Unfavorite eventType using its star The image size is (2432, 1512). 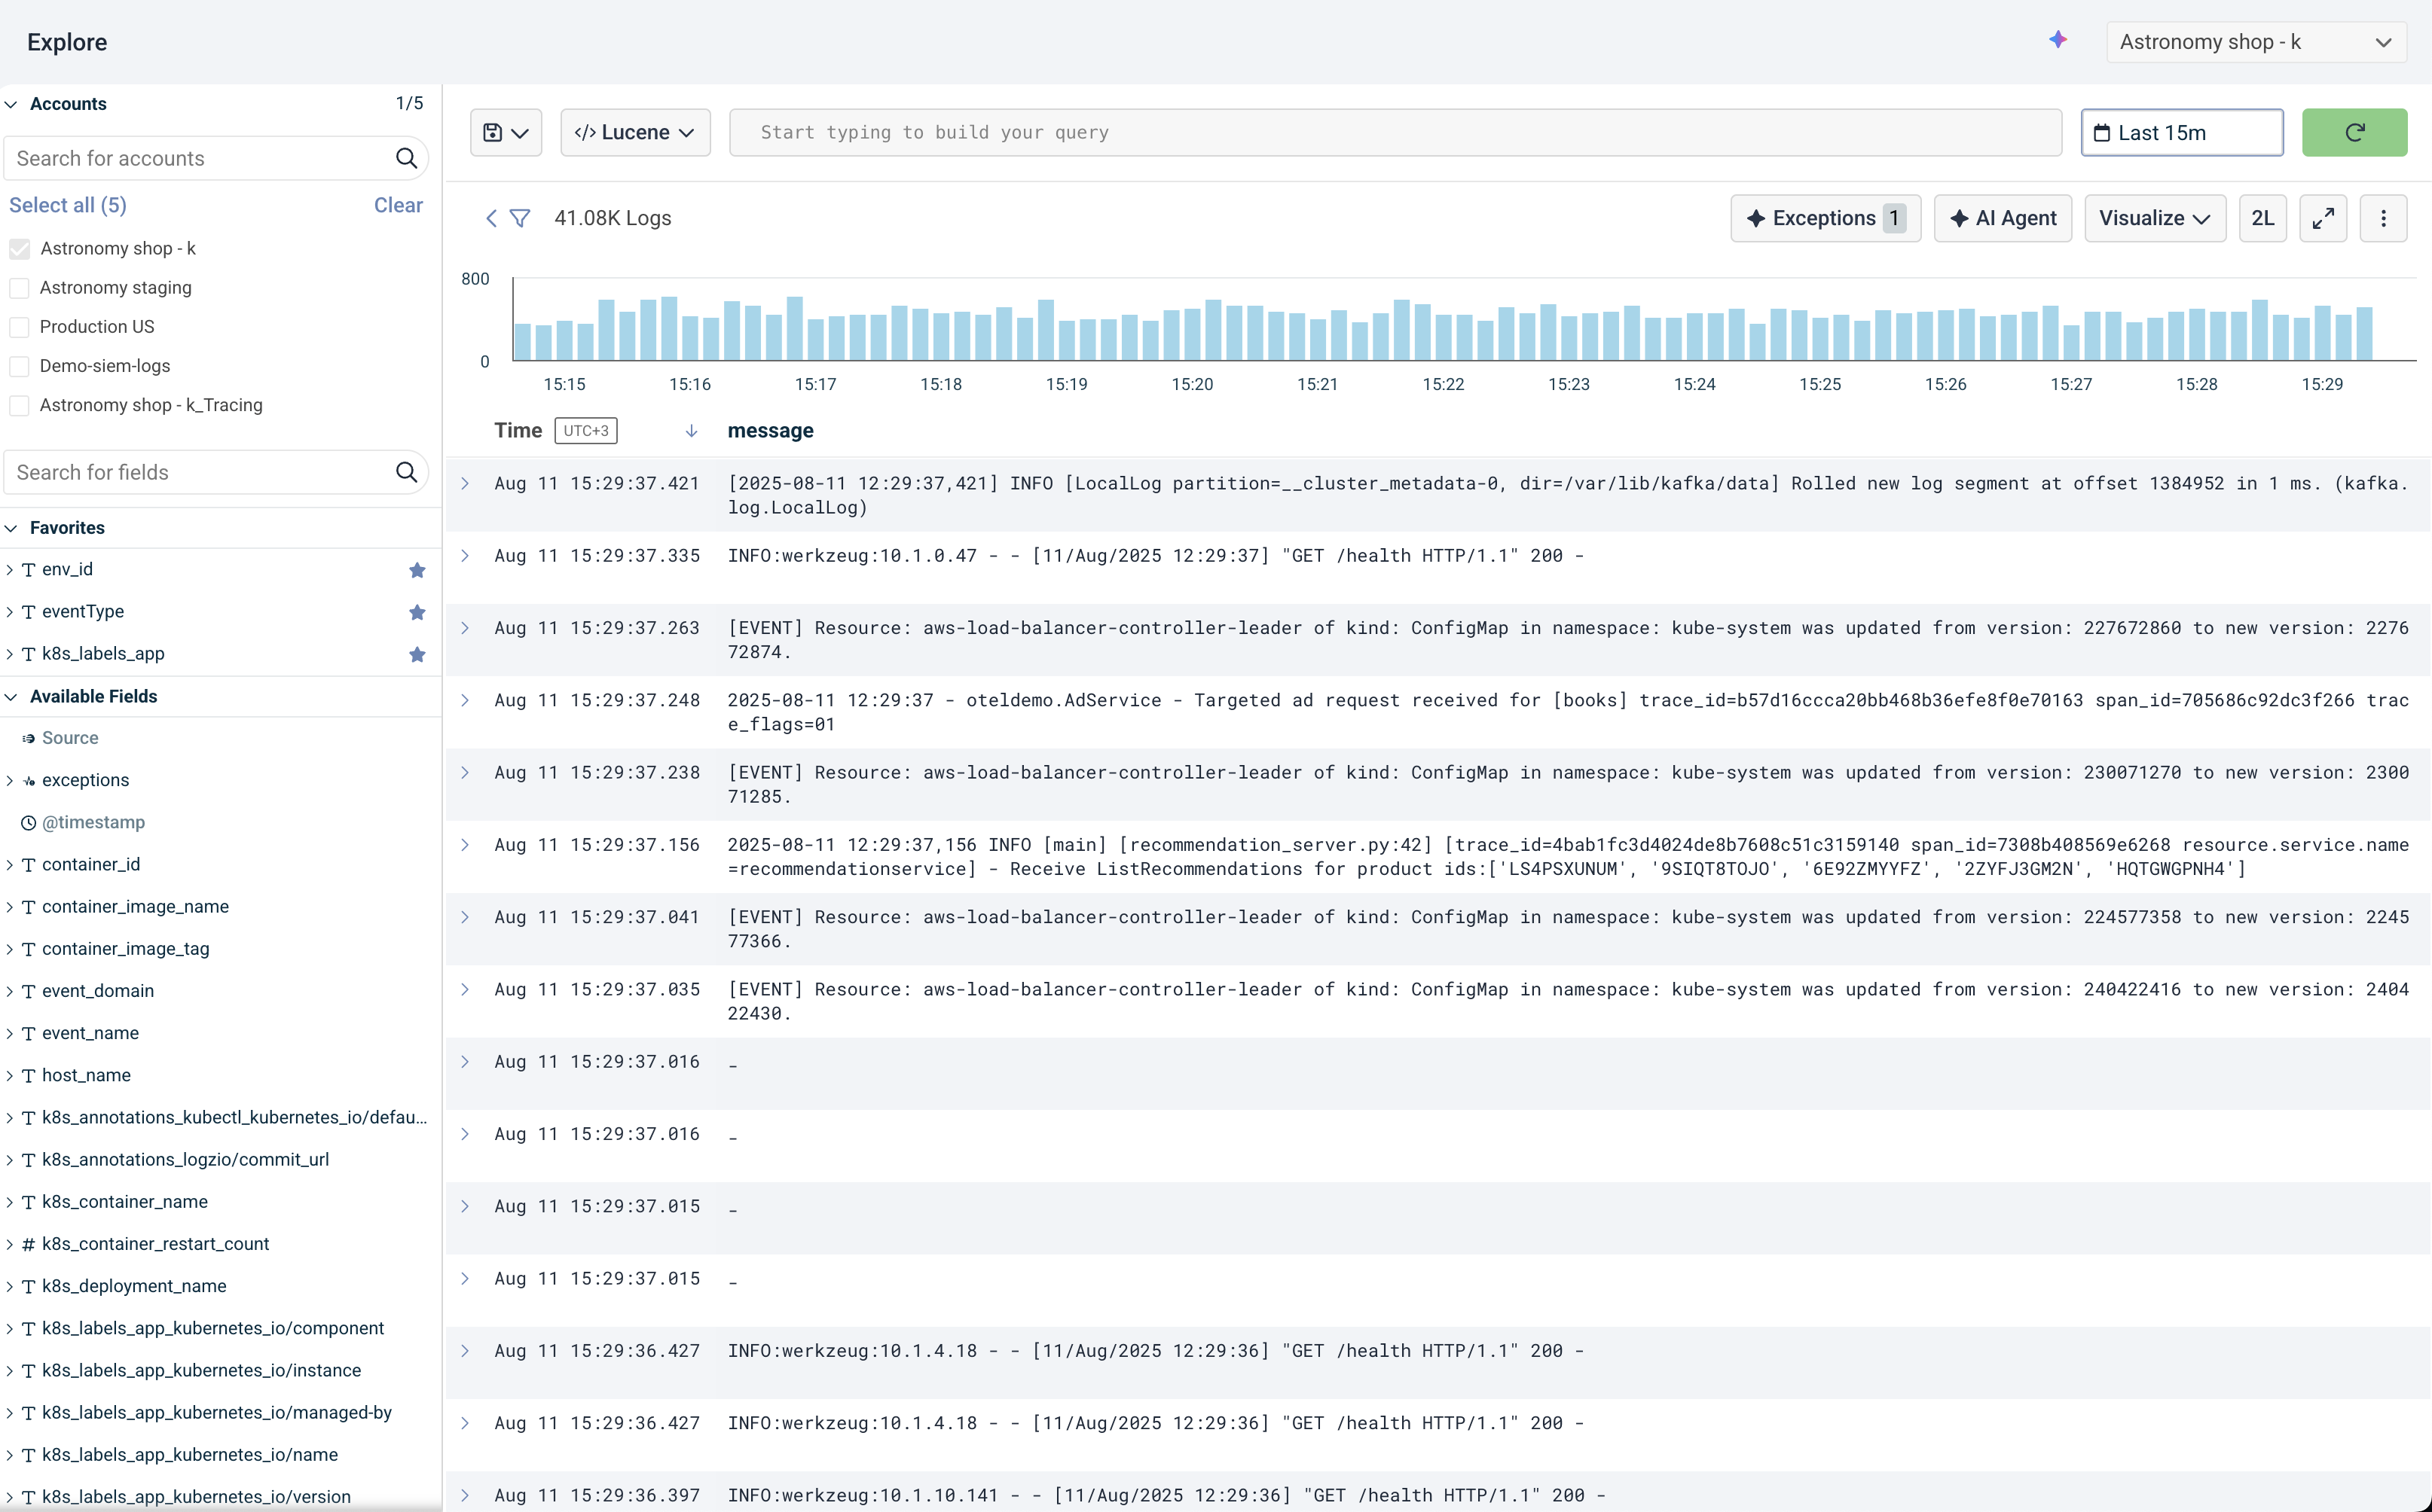417,612
